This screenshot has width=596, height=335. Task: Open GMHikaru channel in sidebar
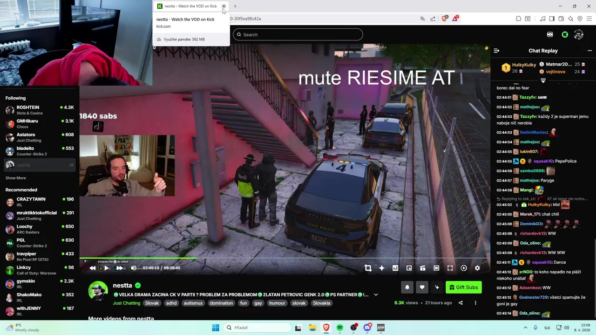coord(40,124)
